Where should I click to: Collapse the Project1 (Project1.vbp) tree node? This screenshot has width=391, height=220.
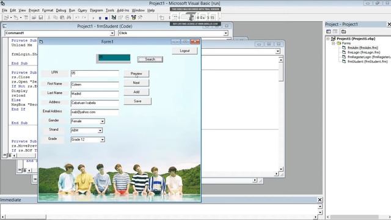coord(328,39)
